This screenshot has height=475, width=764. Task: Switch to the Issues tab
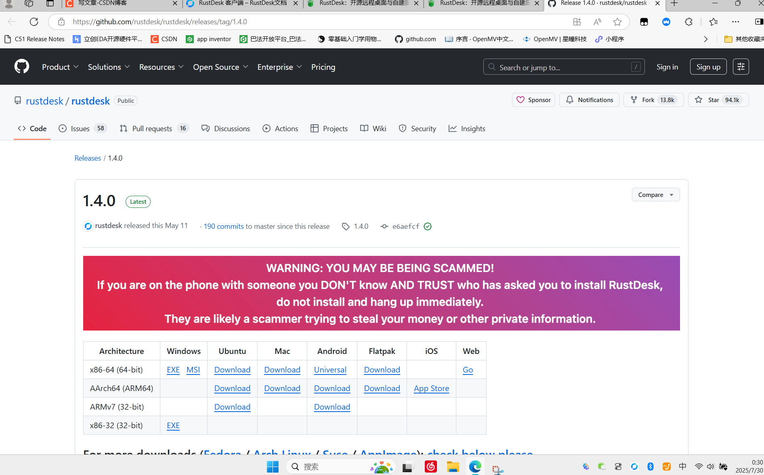pyautogui.click(x=82, y=128)
